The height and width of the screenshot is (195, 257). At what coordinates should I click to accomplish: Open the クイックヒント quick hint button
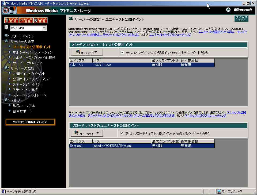(x=241, y=18)
